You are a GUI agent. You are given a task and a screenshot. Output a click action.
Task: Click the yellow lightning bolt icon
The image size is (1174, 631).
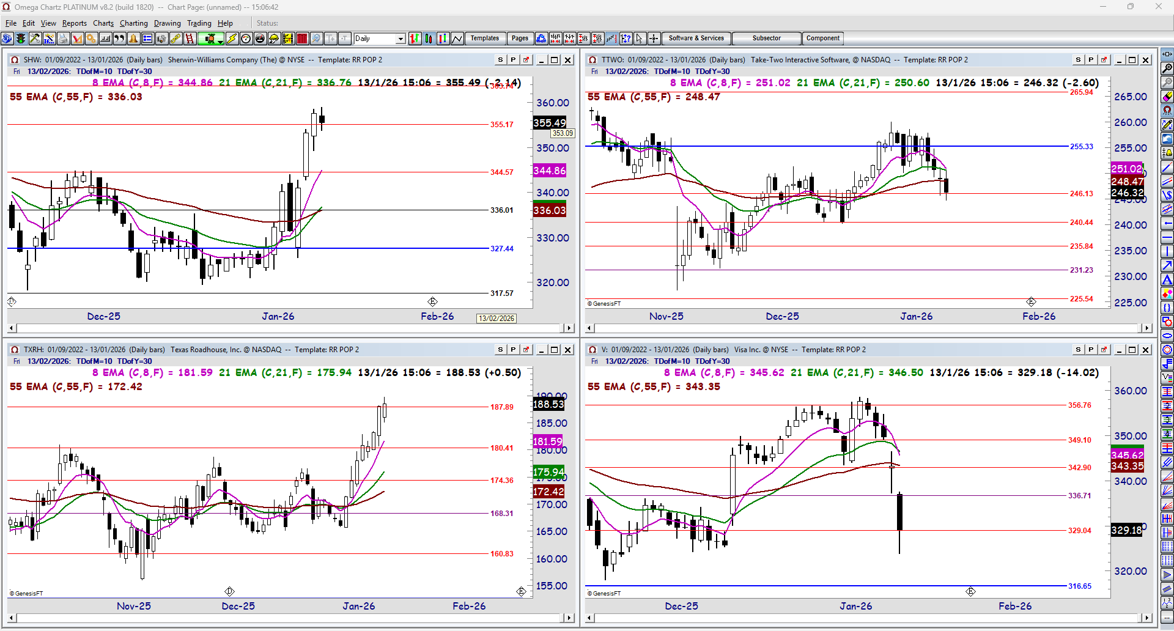point(232,39)
